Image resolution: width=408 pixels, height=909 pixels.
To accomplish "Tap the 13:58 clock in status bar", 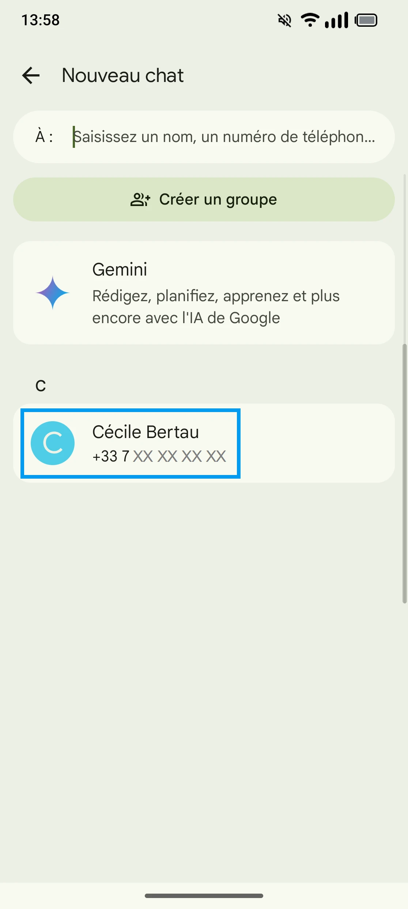I will [x=41, y=20].
